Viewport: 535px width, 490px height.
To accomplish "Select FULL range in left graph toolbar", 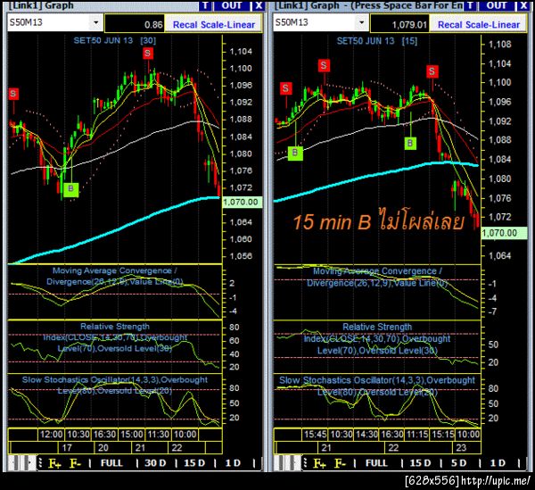I will coord(111,463).
